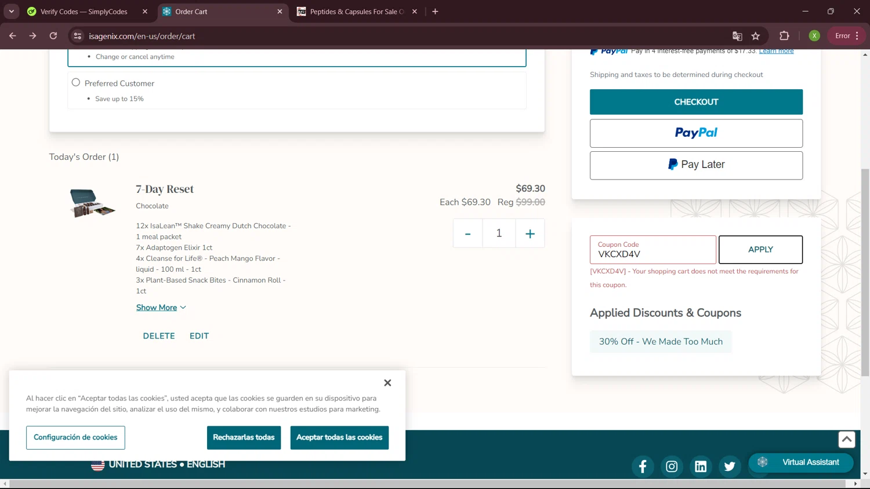This screenshot has width=870, height=489.
Task: Click Today's Order (1) heading
Action: pyautogui.click(x=84, y=157)
